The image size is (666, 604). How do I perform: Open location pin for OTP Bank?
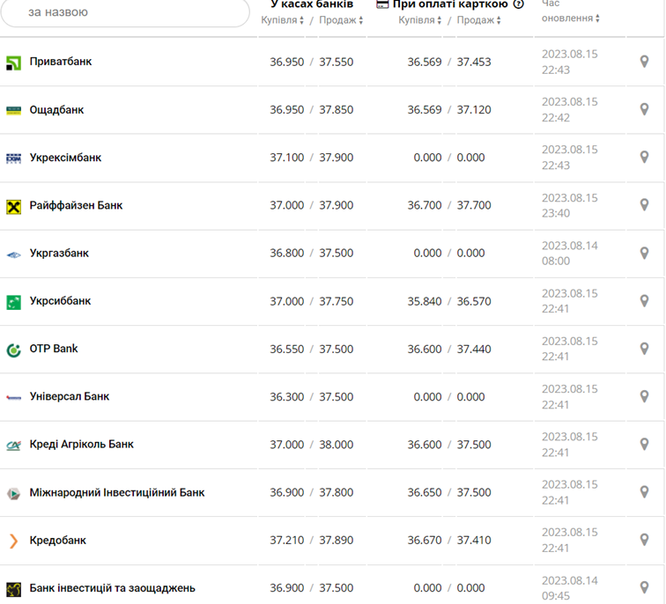tap(644, 349)
